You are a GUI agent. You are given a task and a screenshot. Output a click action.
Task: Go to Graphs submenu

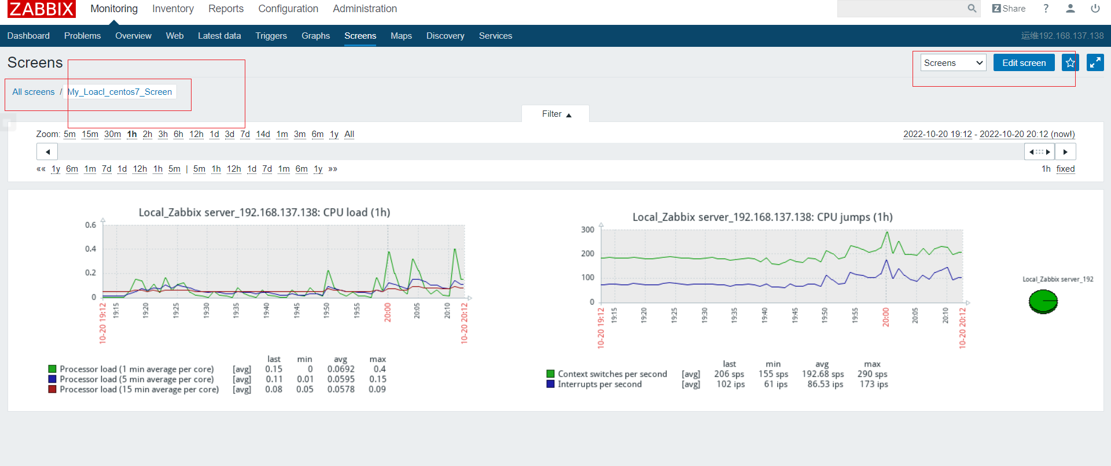(x=315, y=36)
